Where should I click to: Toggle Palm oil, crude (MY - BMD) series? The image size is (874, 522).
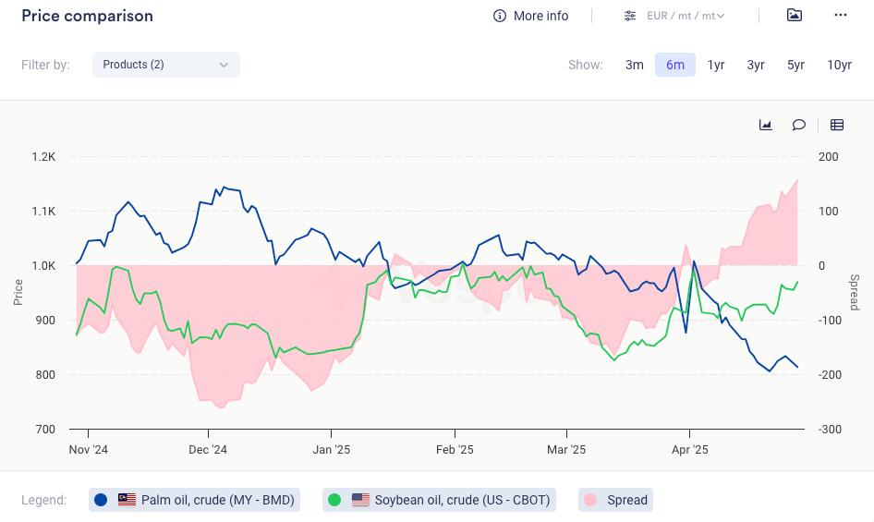point(217,500)
